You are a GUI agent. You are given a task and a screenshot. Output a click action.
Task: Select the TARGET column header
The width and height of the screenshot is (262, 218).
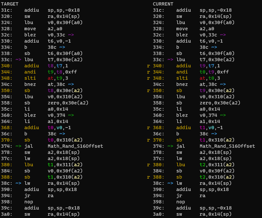tap(10, 4)
